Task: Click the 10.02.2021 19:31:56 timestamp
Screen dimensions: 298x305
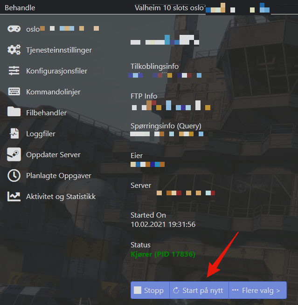Action: click(163, 224)
